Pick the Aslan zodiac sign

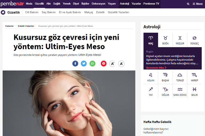[x=151, y=77]
